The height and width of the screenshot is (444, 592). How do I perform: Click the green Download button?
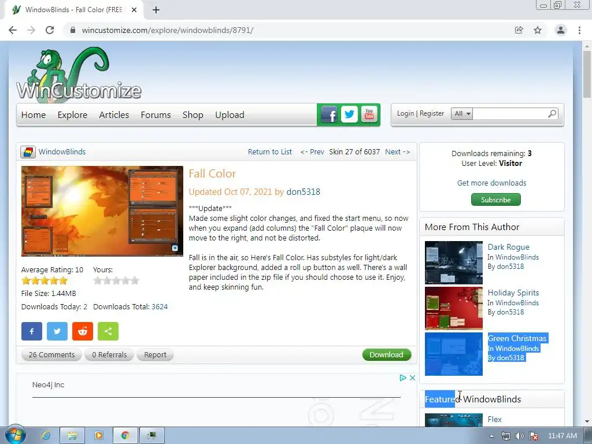pos(387,354)
